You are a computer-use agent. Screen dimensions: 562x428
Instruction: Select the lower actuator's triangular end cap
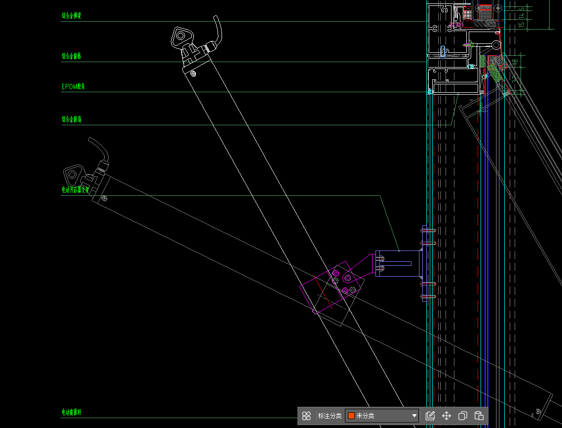click(x=73, y=174)
